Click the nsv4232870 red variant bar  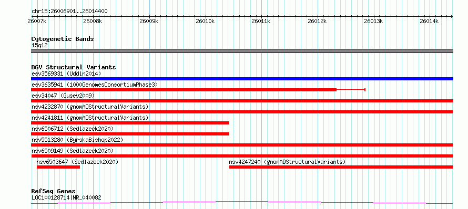pyautogui.click(x=242, y=112)
